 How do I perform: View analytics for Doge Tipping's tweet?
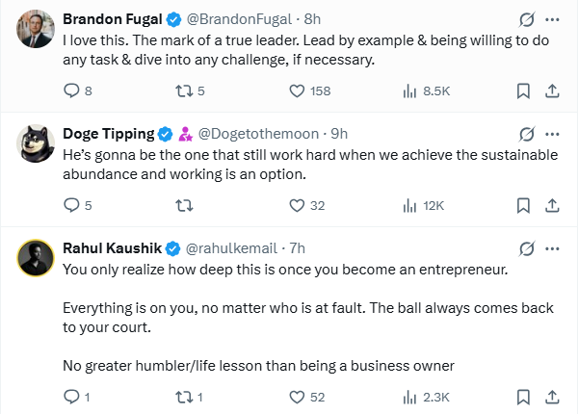(408, 205)
